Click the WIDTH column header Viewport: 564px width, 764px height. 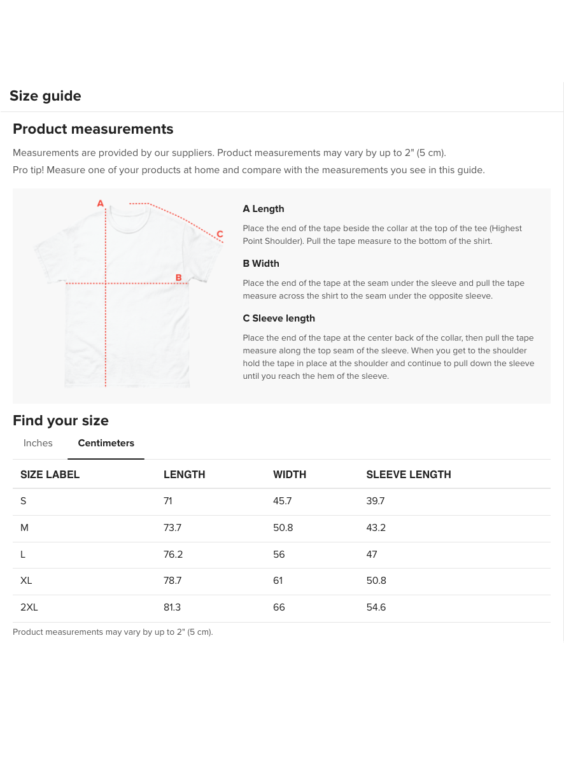(x=290, y=474)
